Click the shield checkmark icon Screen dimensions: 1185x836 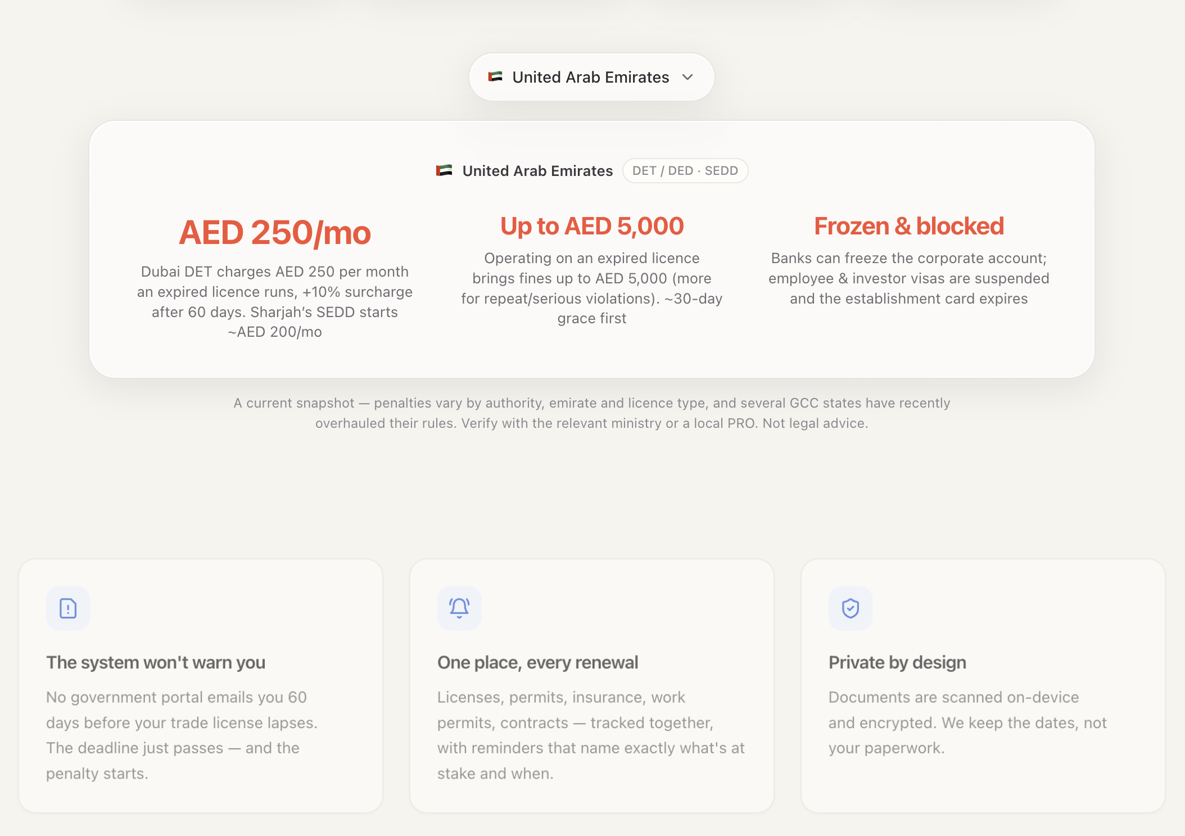point(851,608)
